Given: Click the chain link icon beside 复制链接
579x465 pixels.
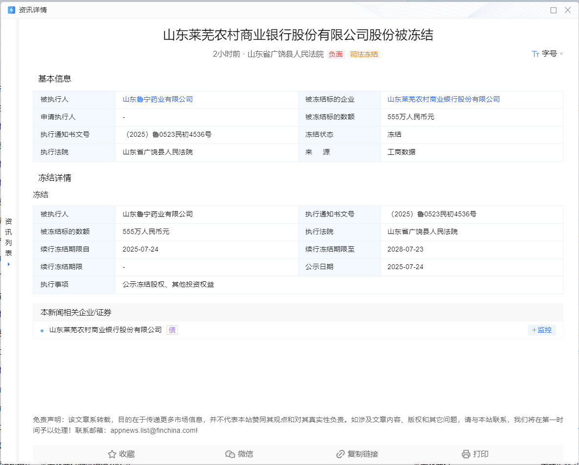Looking at the screenshot, I should click(x=341, y=454).
